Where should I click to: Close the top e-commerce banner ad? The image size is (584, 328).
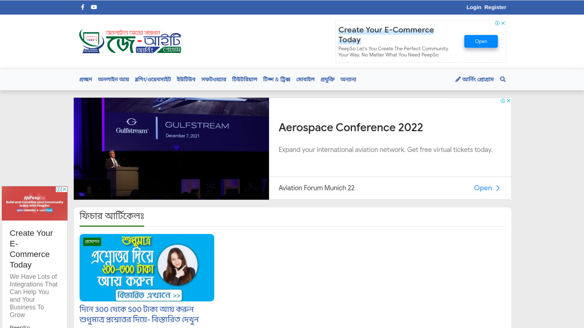click(x=503, y=23)
